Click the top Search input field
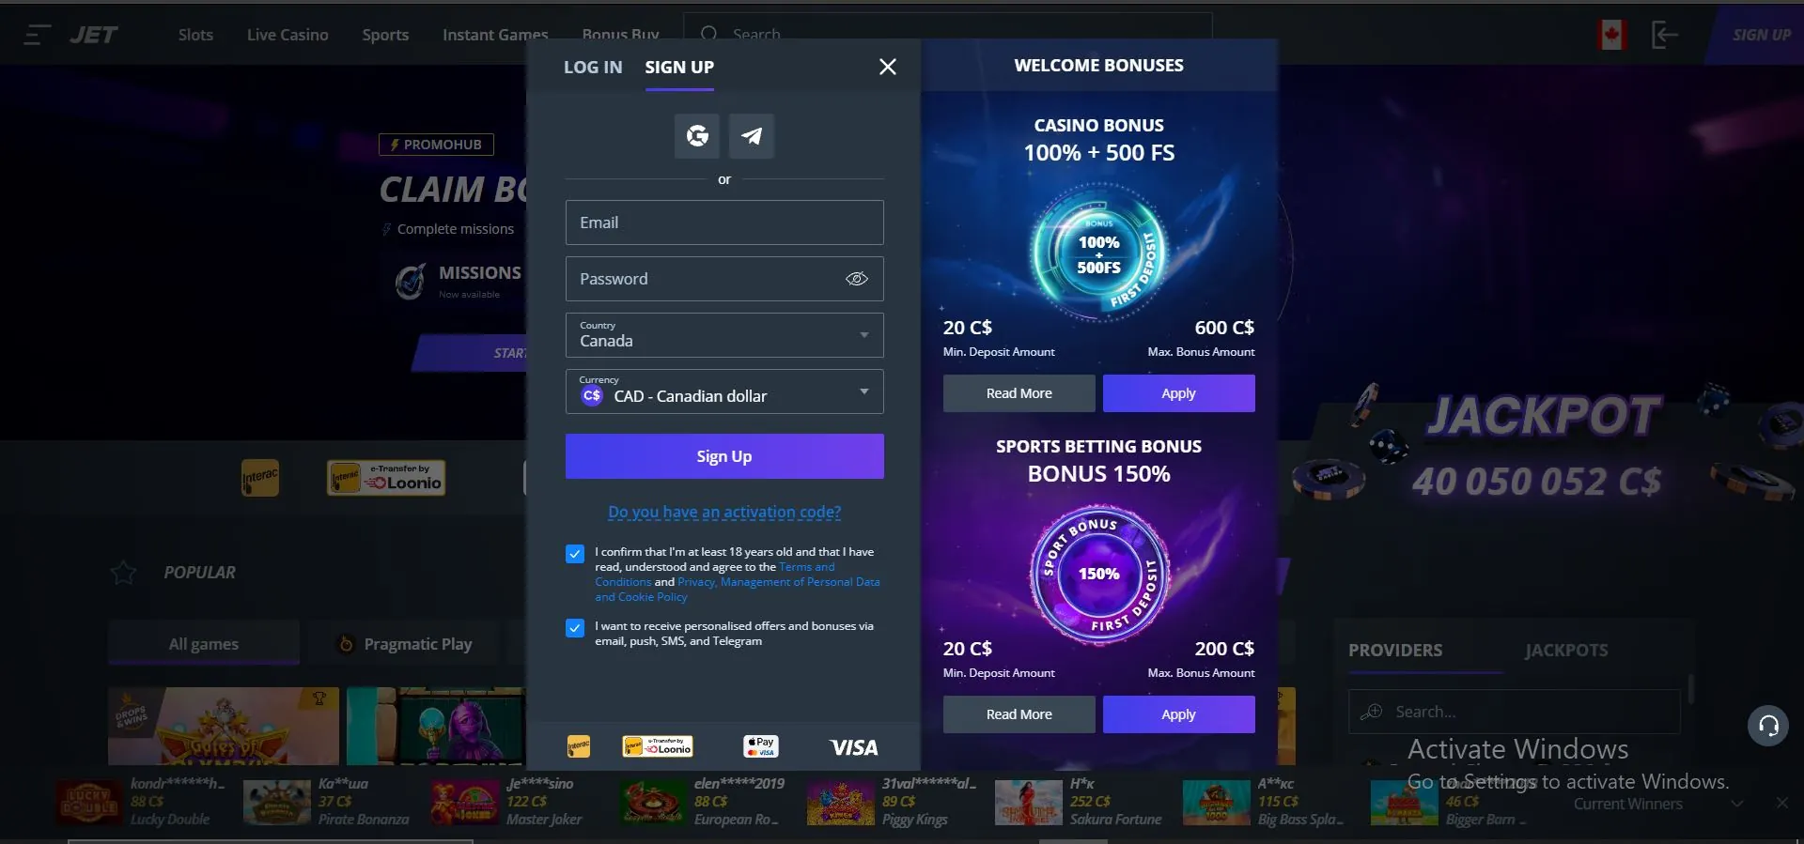 point(947,34)
